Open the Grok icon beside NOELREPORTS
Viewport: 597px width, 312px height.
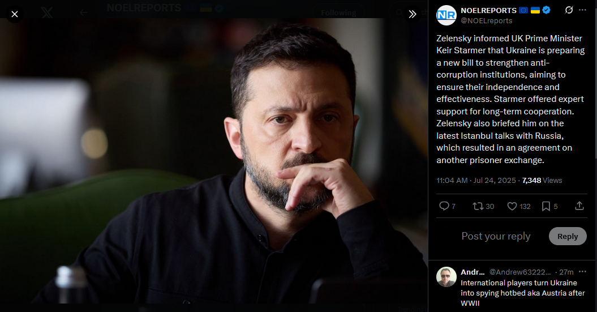[569, 10]
